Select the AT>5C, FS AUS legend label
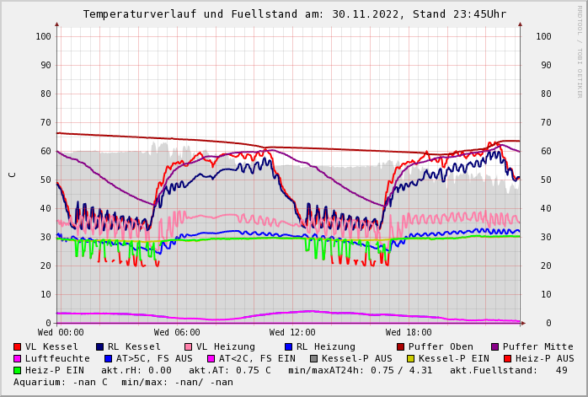This screenshot has height=397, width=588. click(x=154, y=358)
